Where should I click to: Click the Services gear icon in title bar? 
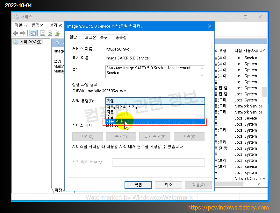pos(17,17)
